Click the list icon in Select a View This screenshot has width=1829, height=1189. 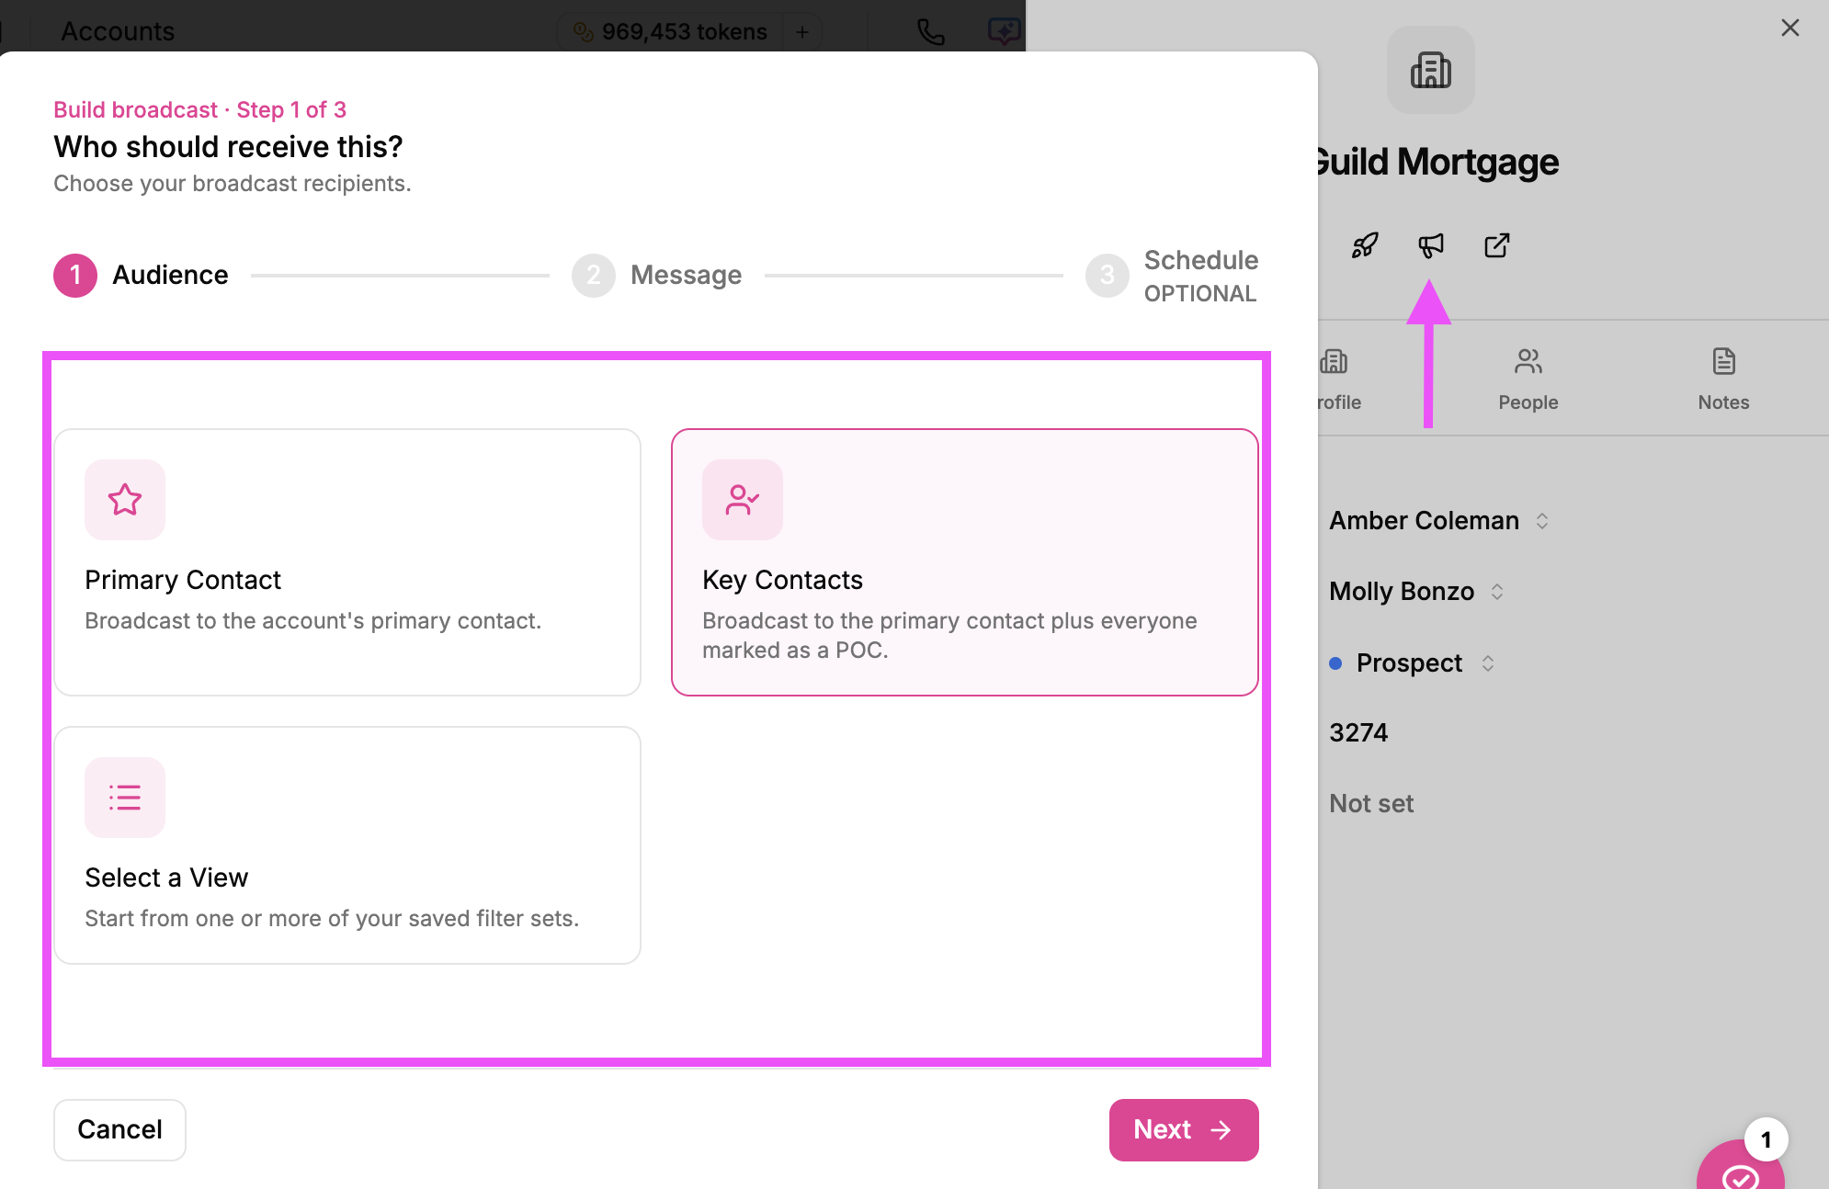tap(125, 798)
